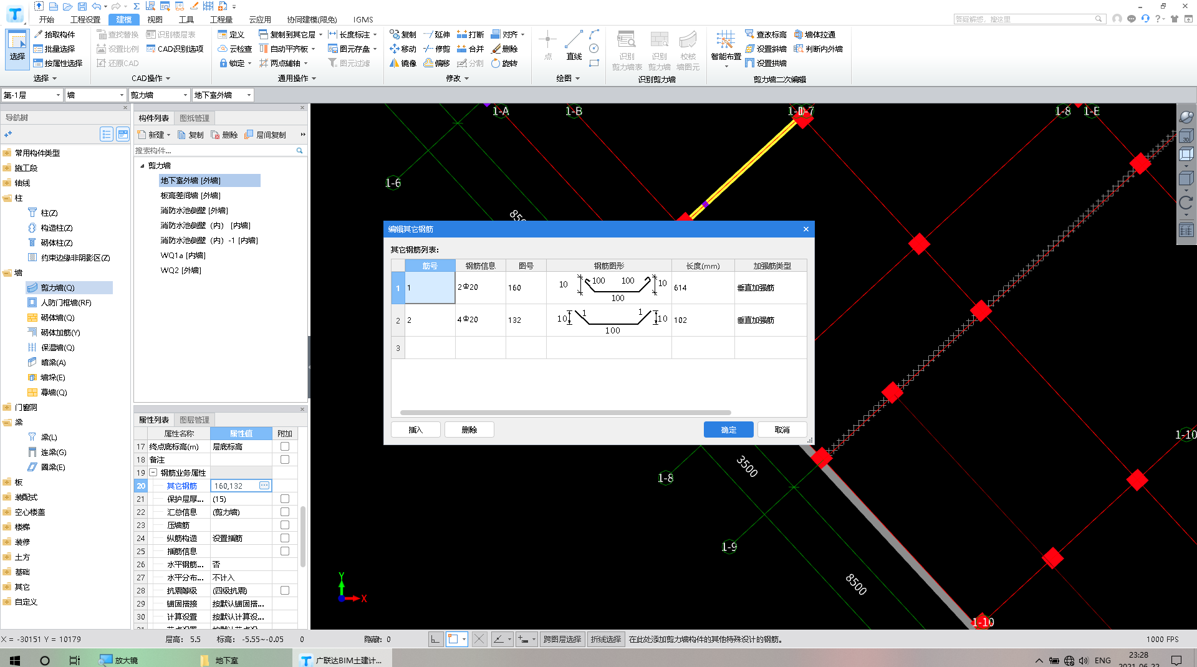
Task: Toggle 终点底标高 附加 checkbox
Action: (285, 446)
